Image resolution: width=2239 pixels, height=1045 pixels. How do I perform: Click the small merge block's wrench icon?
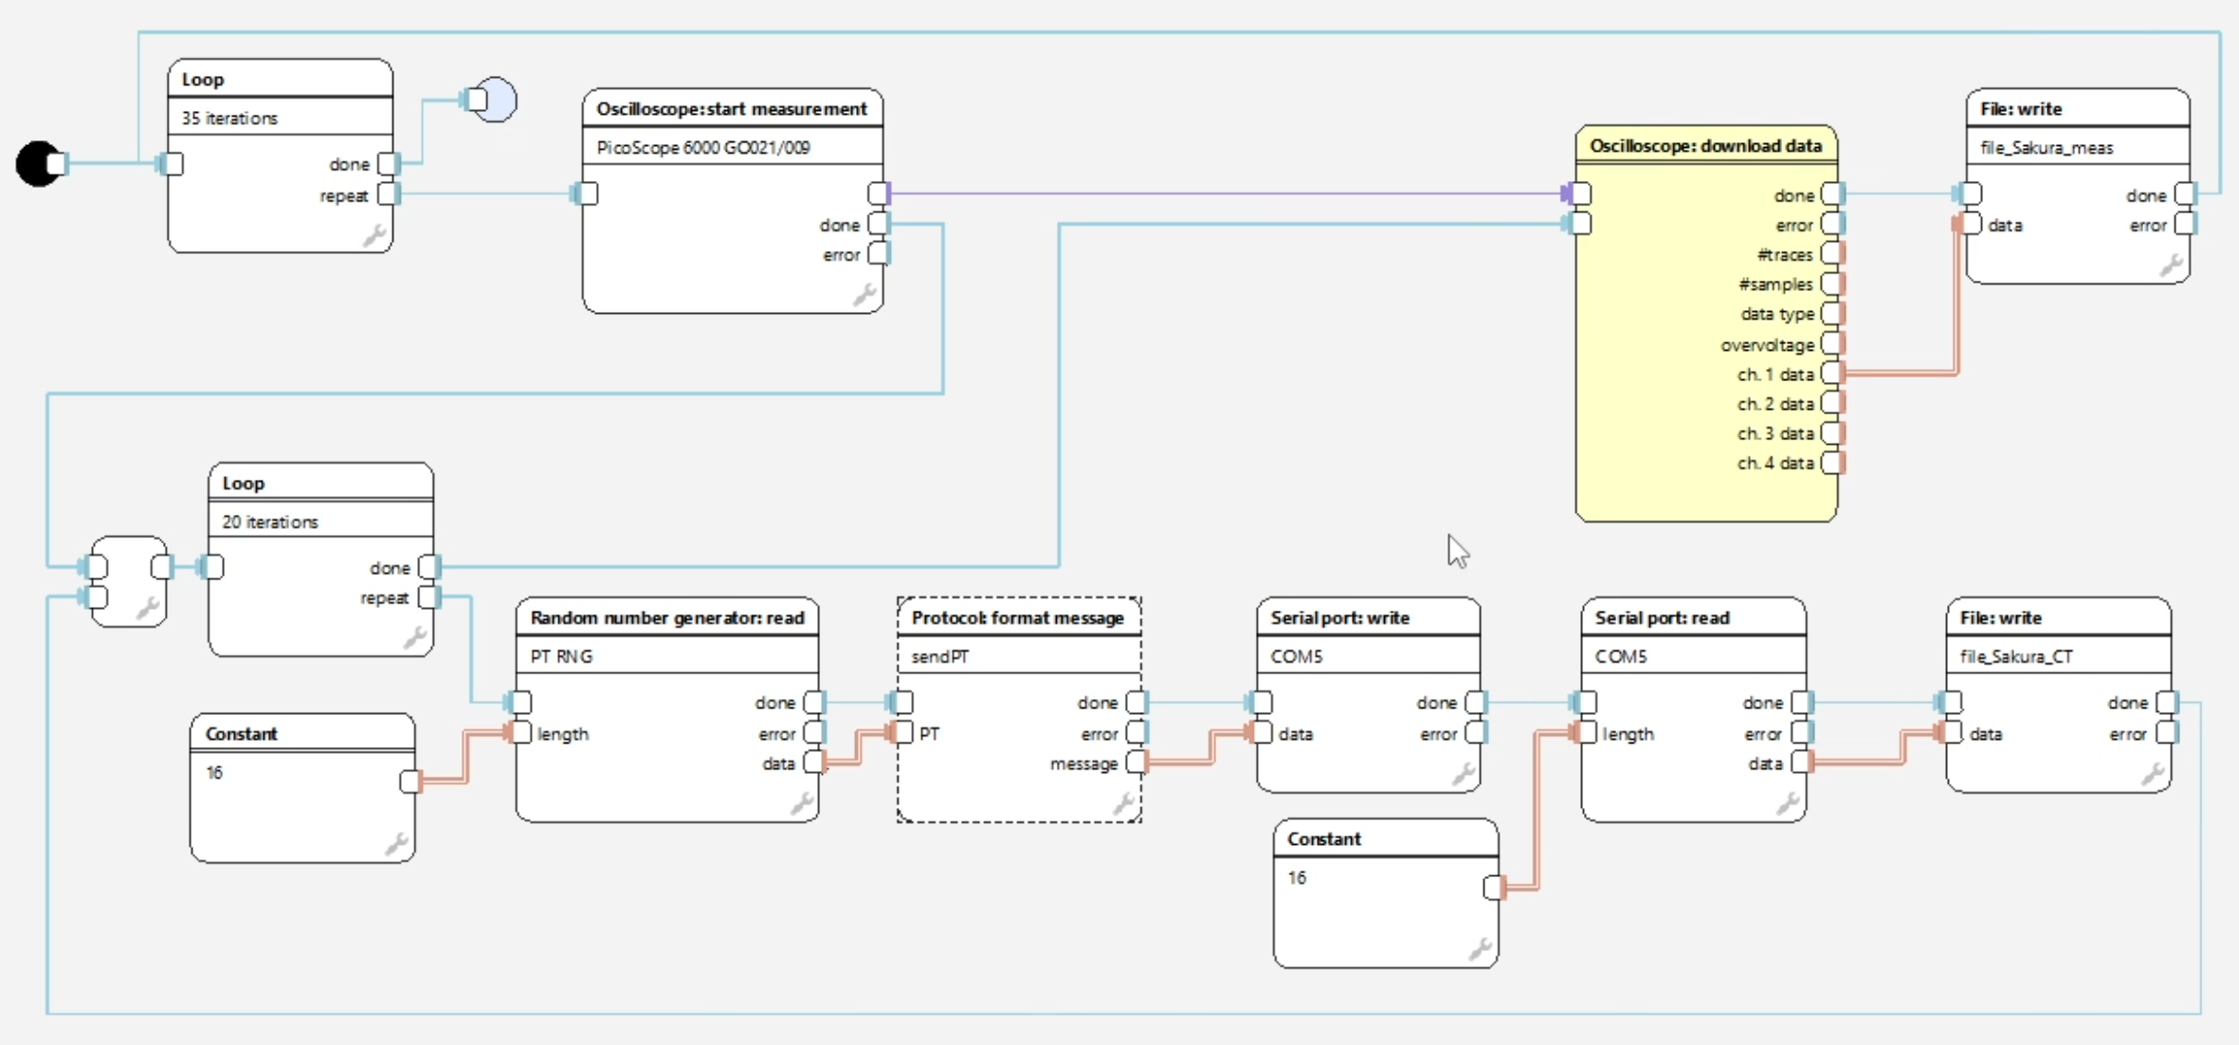click(x=148, y=609)
